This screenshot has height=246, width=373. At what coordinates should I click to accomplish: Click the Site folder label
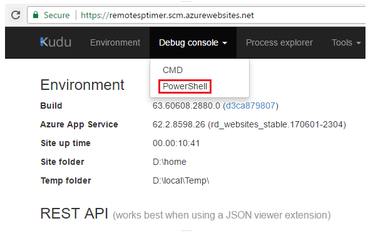[63, 162]
